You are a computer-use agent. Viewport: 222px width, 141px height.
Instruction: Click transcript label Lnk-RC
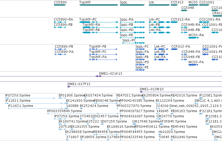[x=154, y=19]
